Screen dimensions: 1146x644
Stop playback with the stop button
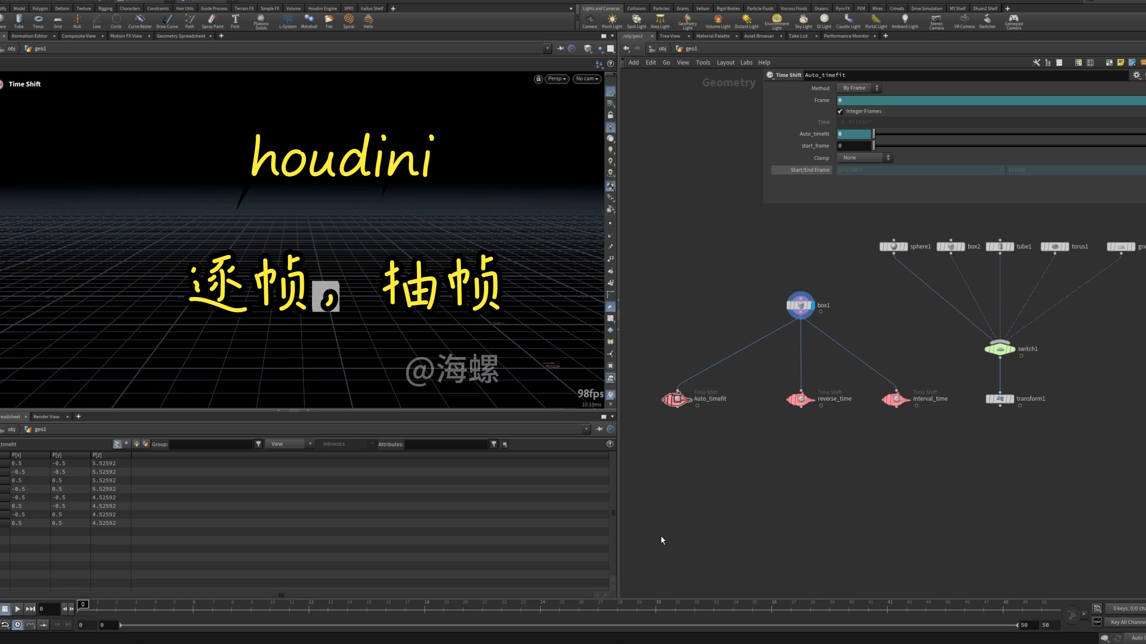point(5,609)
